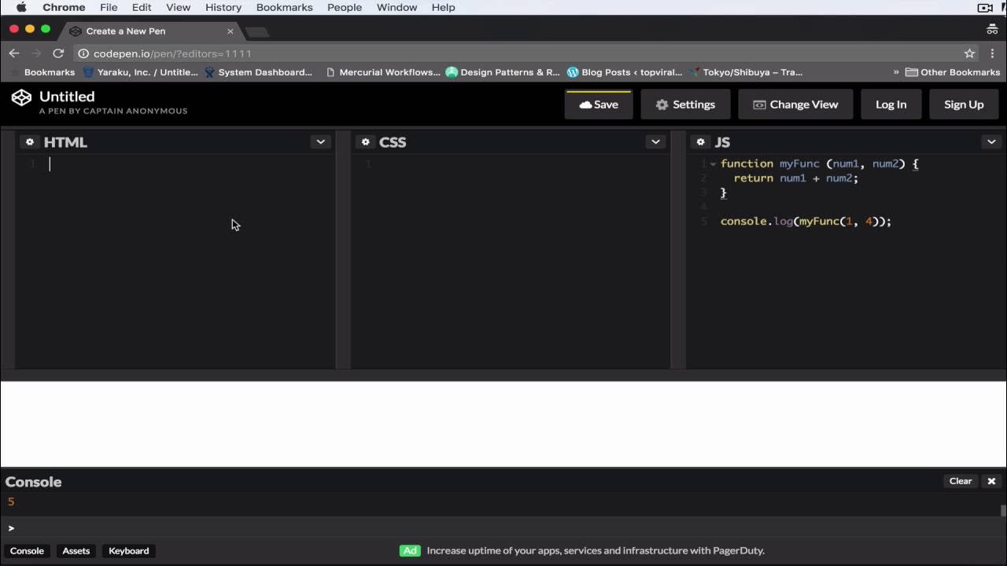The width and height of the screenshot is (1007, 566).
Task: Bookmark this page with the star
Action: (x=969, y=53)
